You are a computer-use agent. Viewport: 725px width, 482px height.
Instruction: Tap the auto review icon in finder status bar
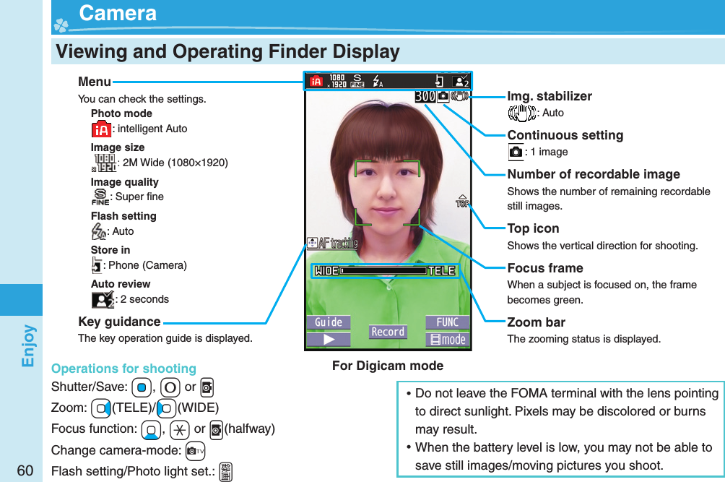coord(461,82)
